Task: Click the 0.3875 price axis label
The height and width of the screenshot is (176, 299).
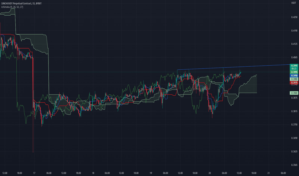Action: click(294, 98)
